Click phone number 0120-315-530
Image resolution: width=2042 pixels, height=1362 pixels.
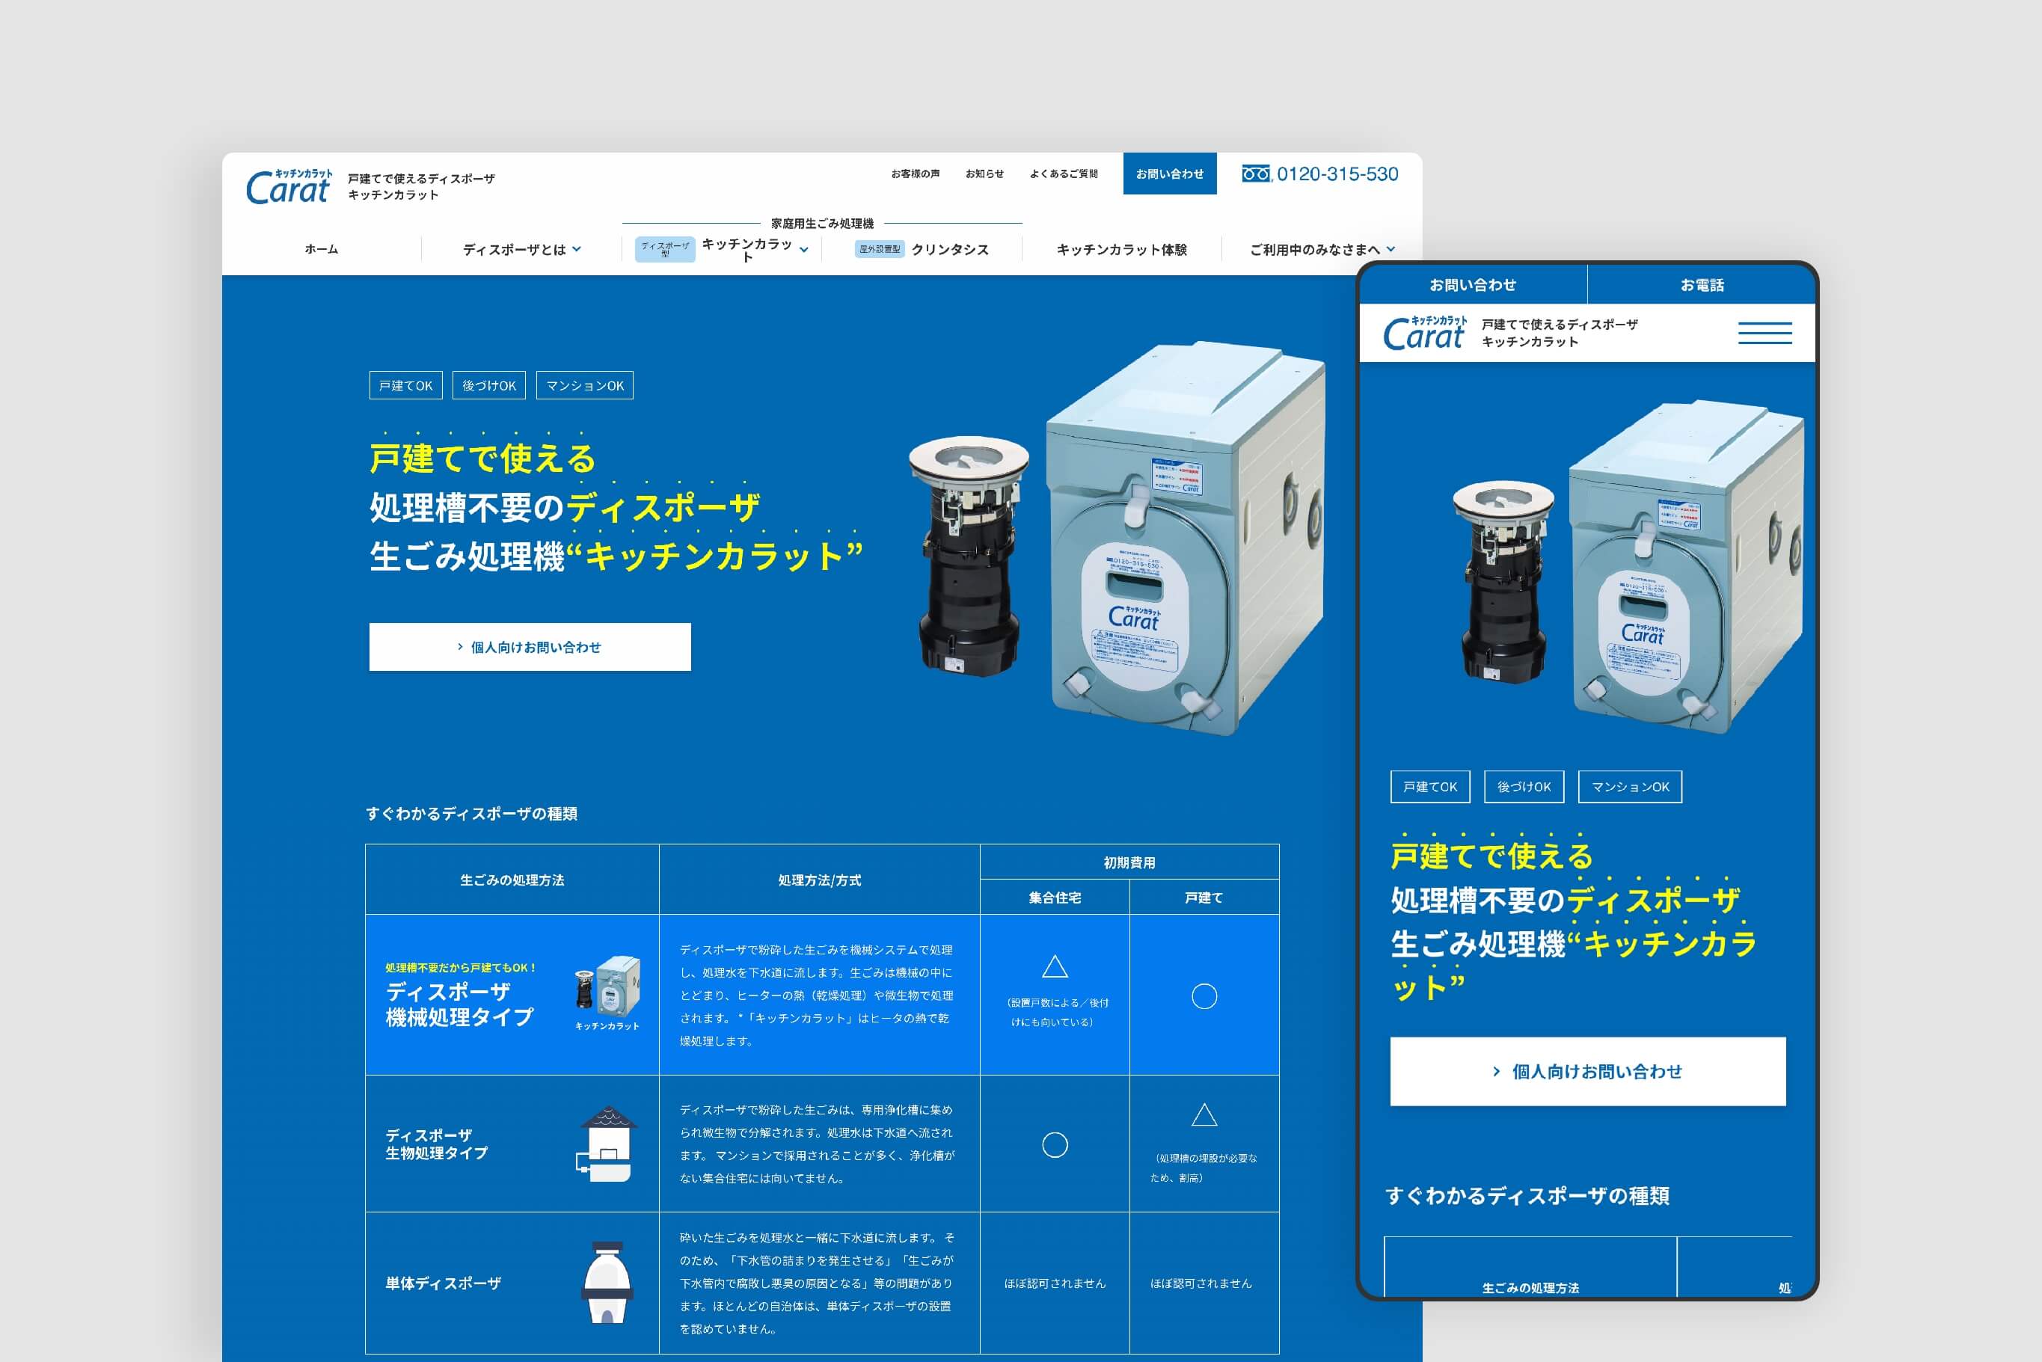point(1337,174)
